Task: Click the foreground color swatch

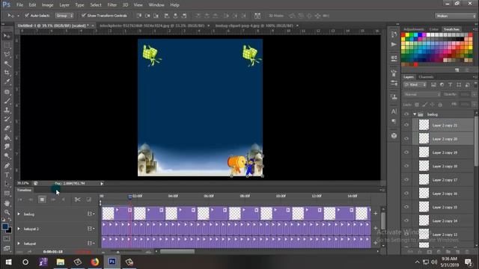Action: pos(5,227)
